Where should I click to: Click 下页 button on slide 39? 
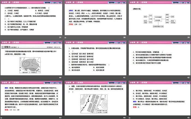(188, 2)
